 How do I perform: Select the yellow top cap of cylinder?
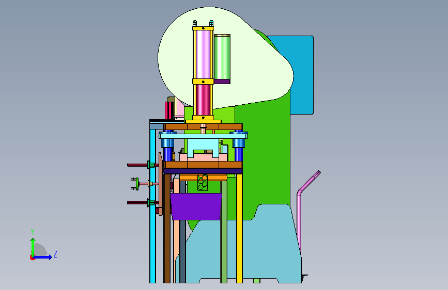point(203,28)
